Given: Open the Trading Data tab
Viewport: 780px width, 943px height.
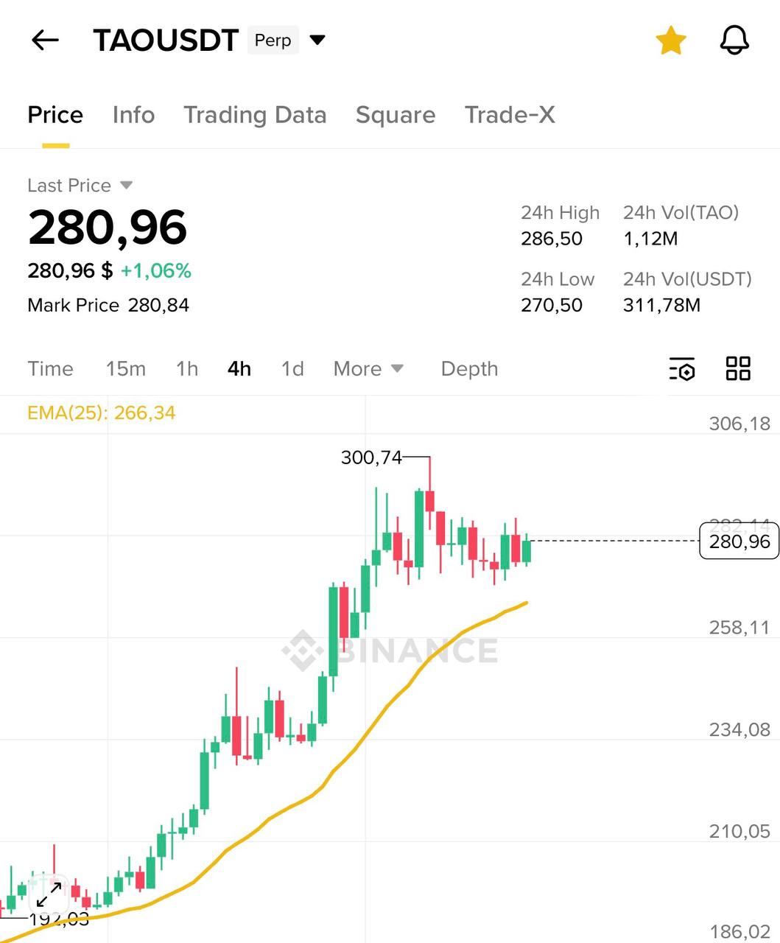Looking at the screenshot, I should click(x=255, y=115).
